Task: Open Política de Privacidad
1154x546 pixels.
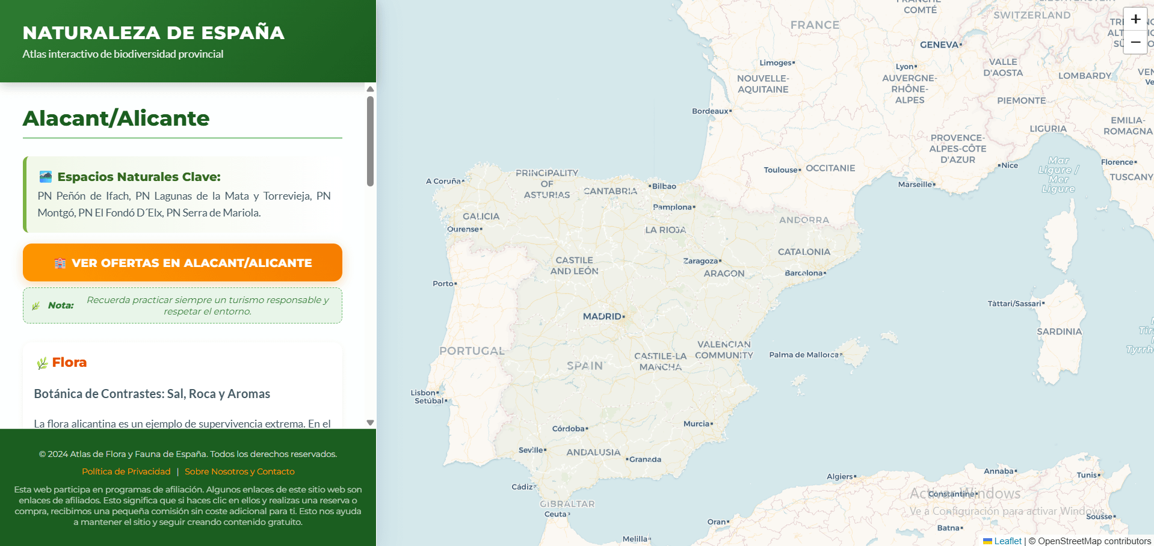Action: coord(126,471)
